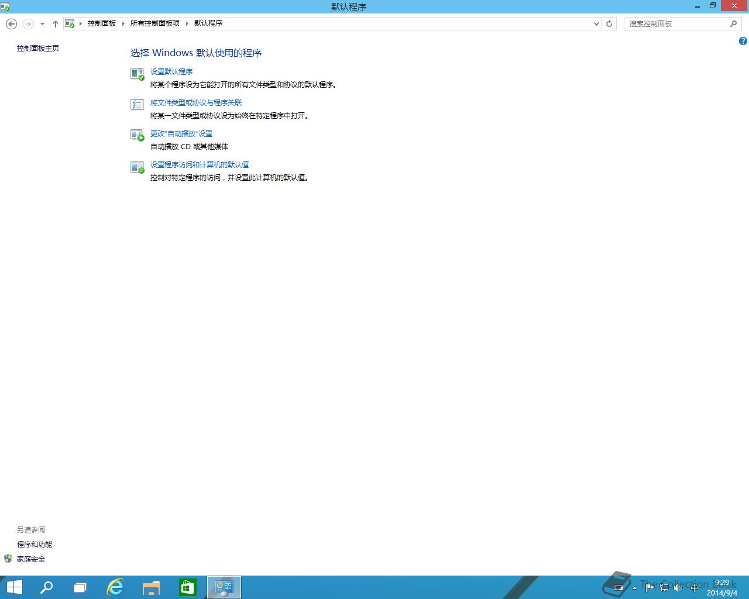The image size is (749, 599).
Task: Open the address bar history dropdown
Action: click(x=596, y=24)
